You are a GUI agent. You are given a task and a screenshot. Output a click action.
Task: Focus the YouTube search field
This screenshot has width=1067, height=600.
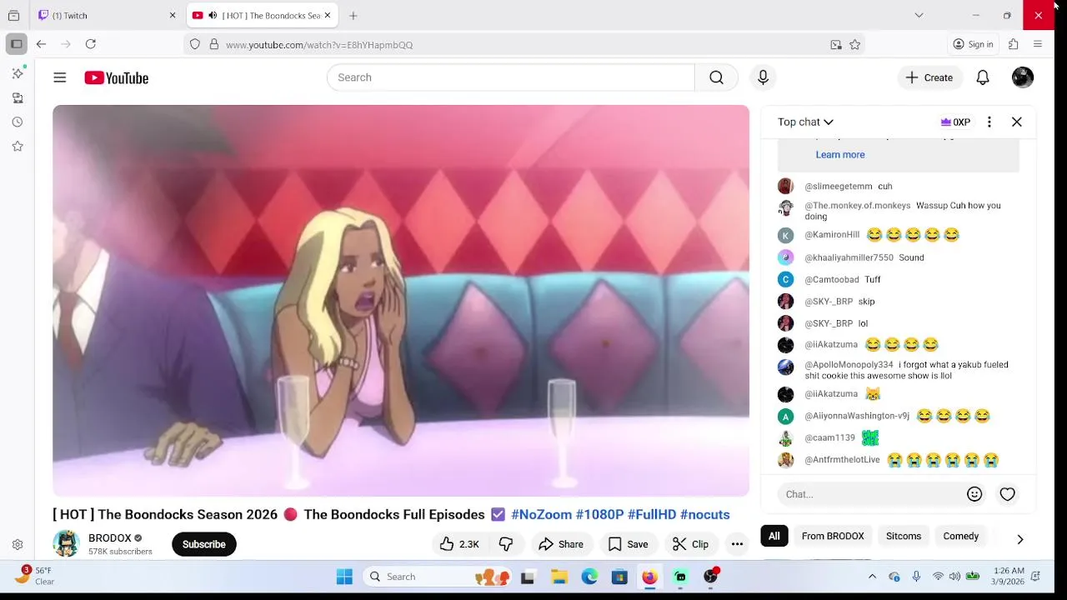510,77
